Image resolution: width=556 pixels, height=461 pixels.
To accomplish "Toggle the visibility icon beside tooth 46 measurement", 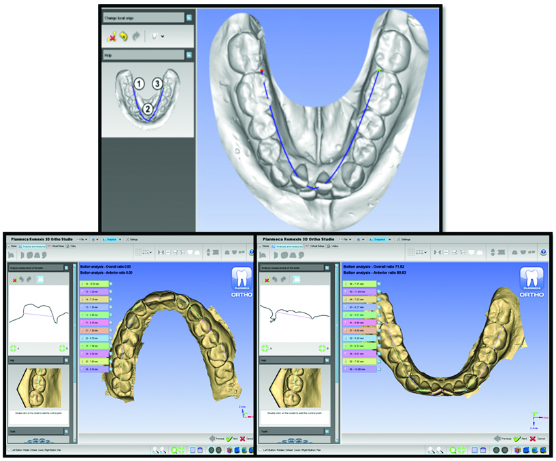I will tap(378, 283).
